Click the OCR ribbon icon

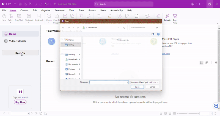tap(147, 16)
